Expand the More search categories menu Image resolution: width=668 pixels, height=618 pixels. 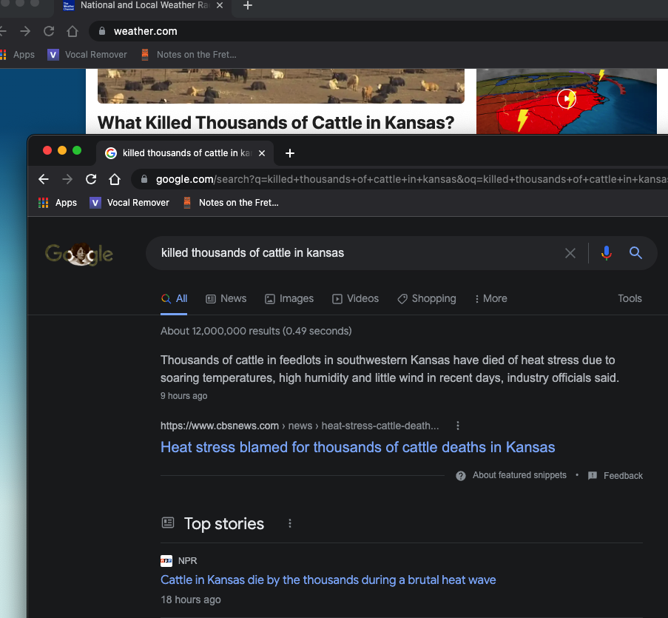(x=490, y=299)
